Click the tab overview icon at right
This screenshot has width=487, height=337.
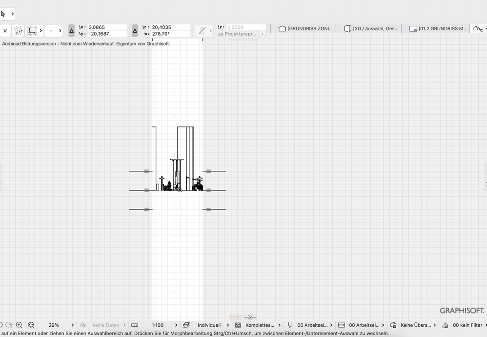tap(478, 29)
